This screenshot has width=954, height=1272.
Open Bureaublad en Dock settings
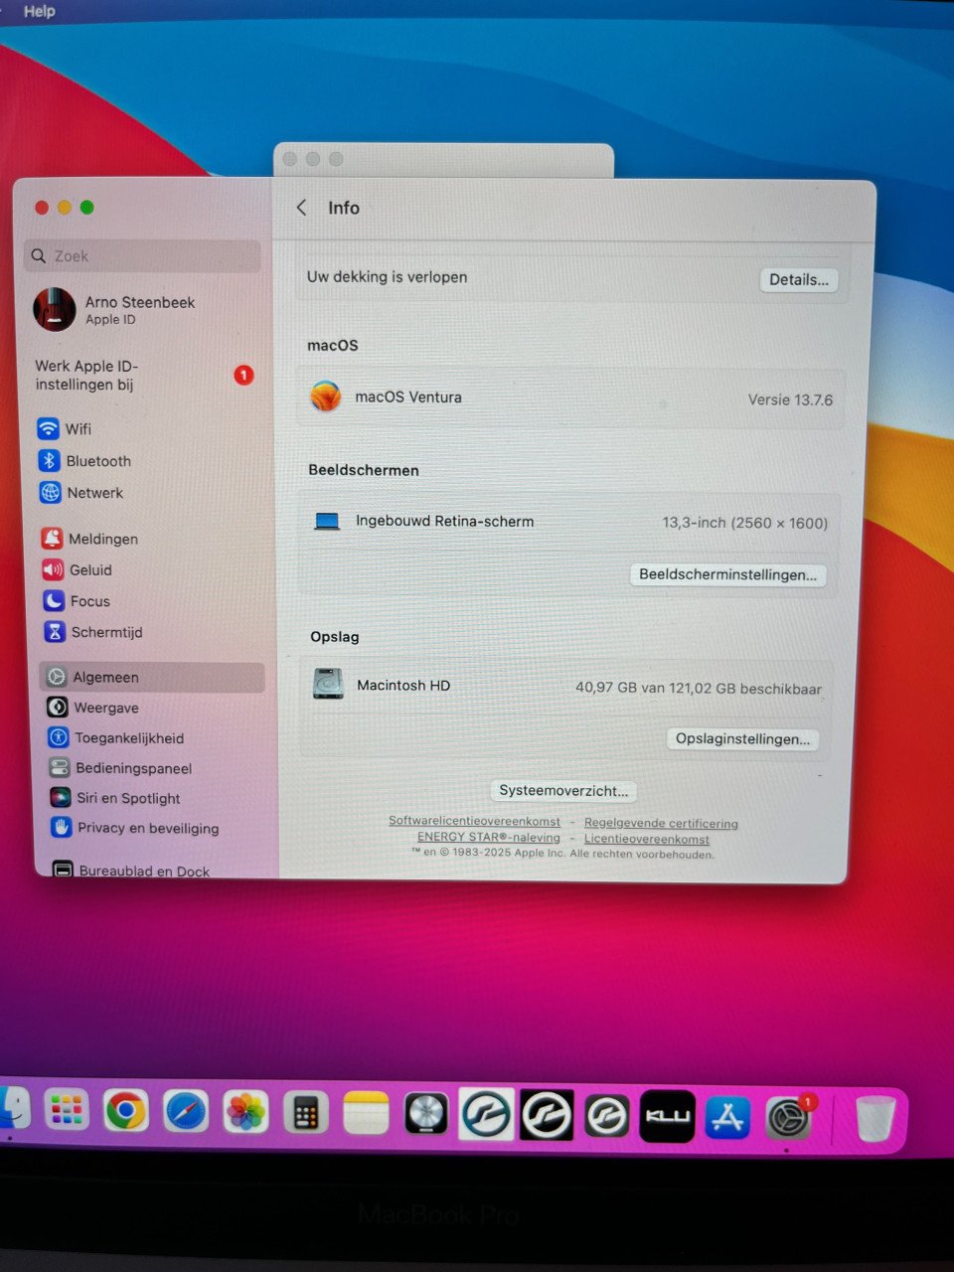point(132,871)
